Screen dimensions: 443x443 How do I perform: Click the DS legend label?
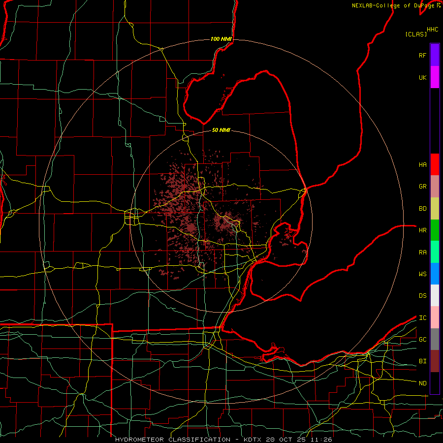(x=422, y=296)
